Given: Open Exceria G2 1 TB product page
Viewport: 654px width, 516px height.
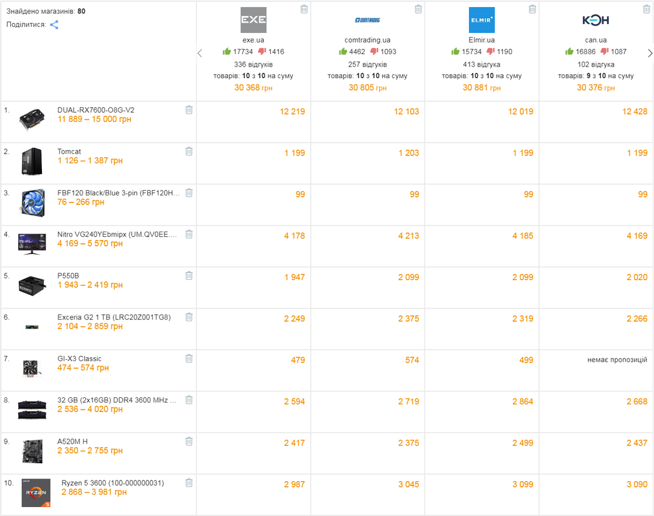Looking at the screenshot, I should pos(114,317).
